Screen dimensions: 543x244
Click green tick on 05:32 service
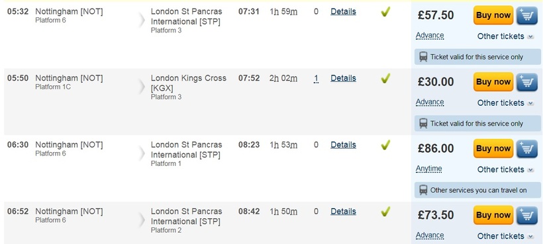[385, 12]
